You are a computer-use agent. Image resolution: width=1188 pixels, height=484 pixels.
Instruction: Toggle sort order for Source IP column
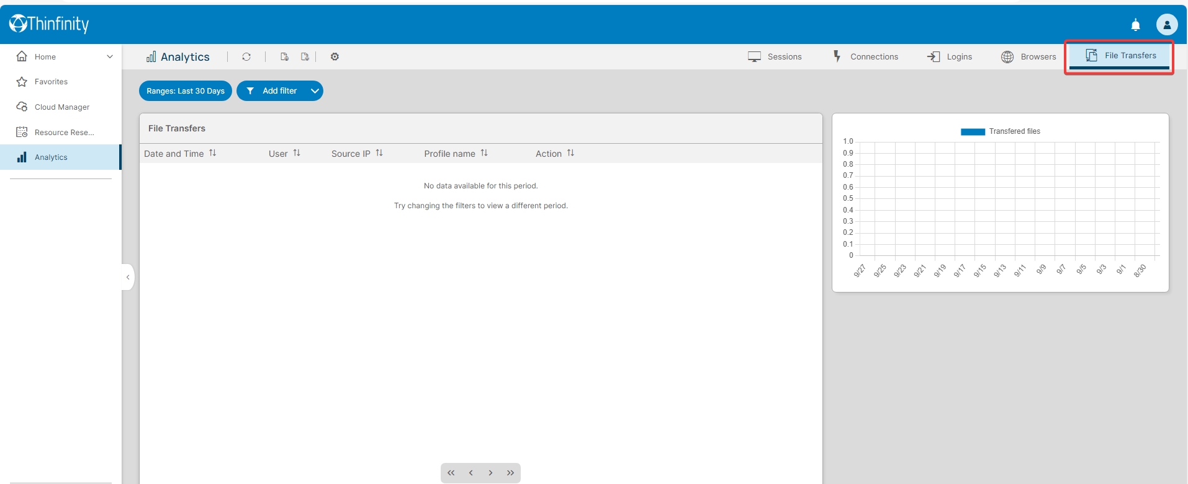[x=379, y=153]
